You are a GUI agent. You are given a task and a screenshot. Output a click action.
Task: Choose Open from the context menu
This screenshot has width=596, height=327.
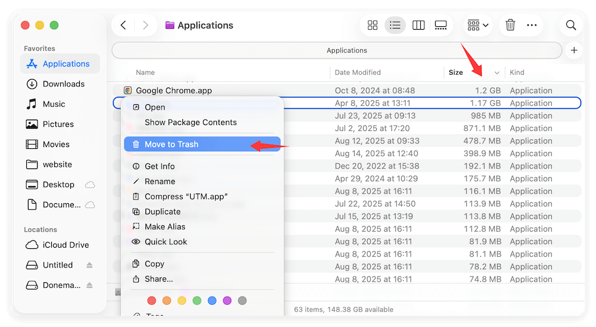[x=202, y=107]
